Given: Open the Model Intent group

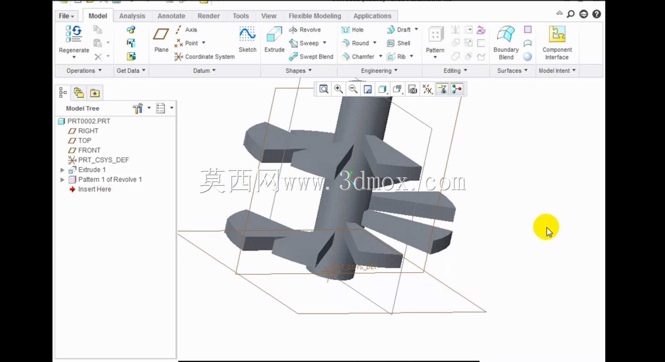Looking at the screenshot, I should (x=557, y=71).
